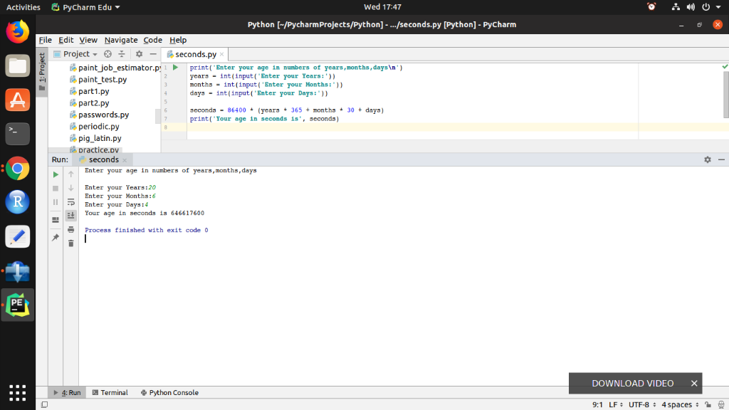Open the 4 spaces indent selector
The image size is (729, 410).
[677, 403]
